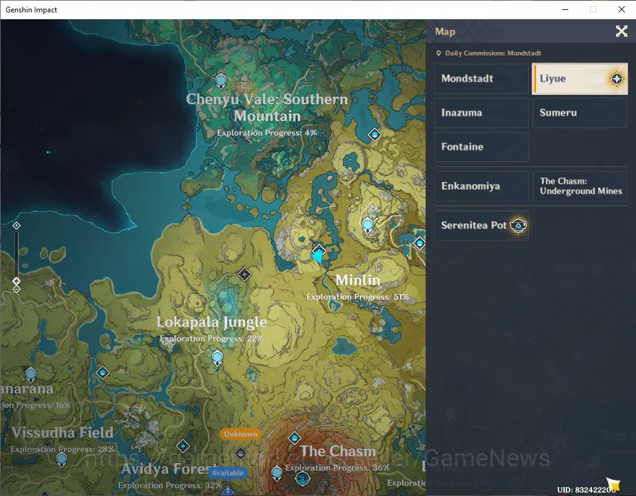Select the diamond marker above The Chasm label

click(x=295, y=438)
